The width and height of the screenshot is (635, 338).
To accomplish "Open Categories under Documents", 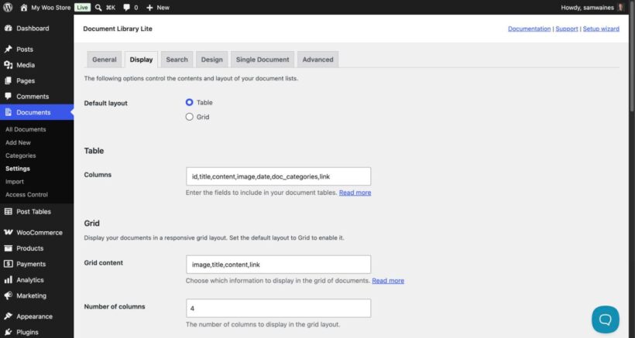I will [21, 155].
